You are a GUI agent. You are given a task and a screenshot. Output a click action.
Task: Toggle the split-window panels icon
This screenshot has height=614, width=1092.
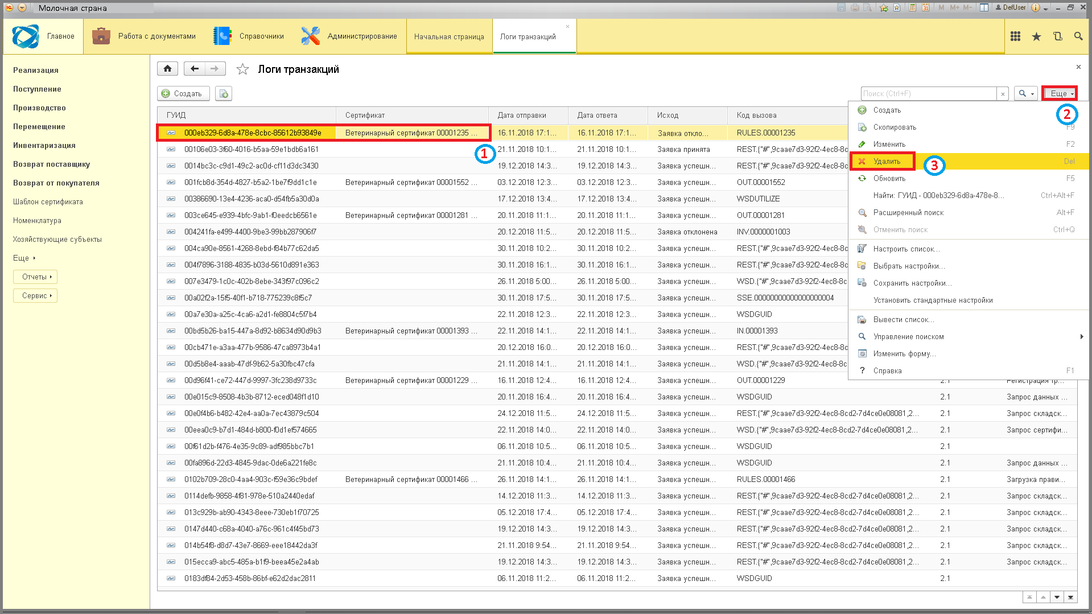984,7
